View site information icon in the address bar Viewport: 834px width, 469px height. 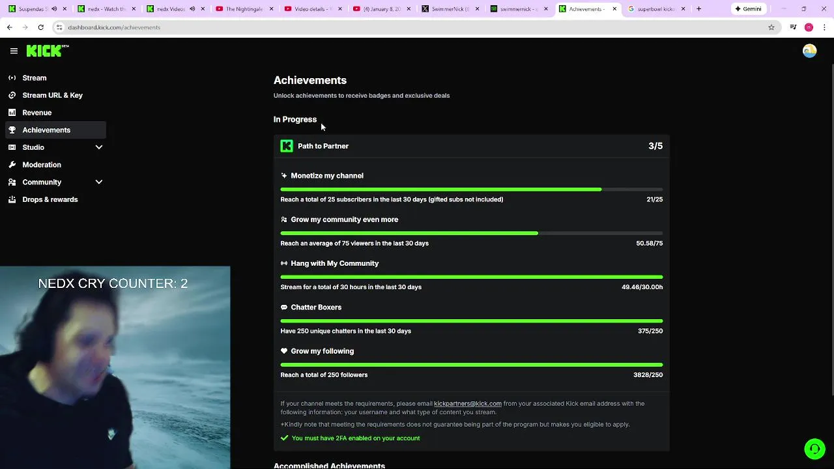pos(59,27)
